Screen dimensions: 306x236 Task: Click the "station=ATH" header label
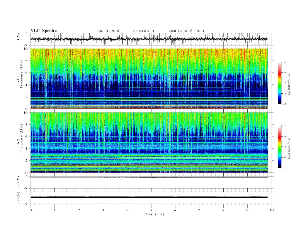[143, 31]
